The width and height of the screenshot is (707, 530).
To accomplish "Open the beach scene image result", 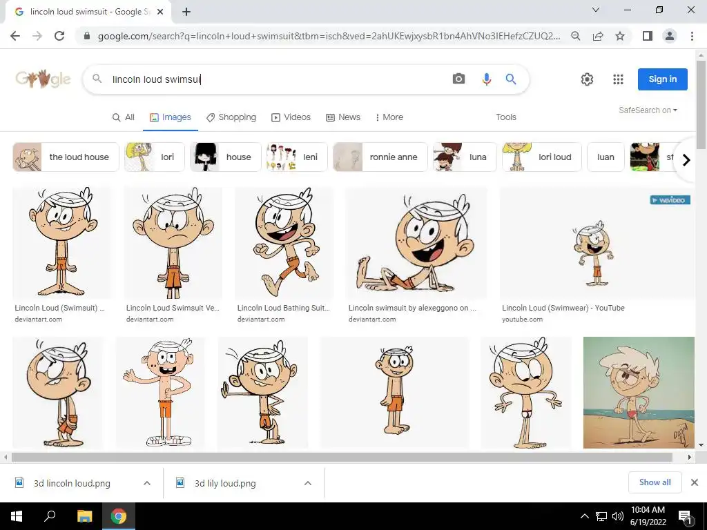I will point(639,393).
